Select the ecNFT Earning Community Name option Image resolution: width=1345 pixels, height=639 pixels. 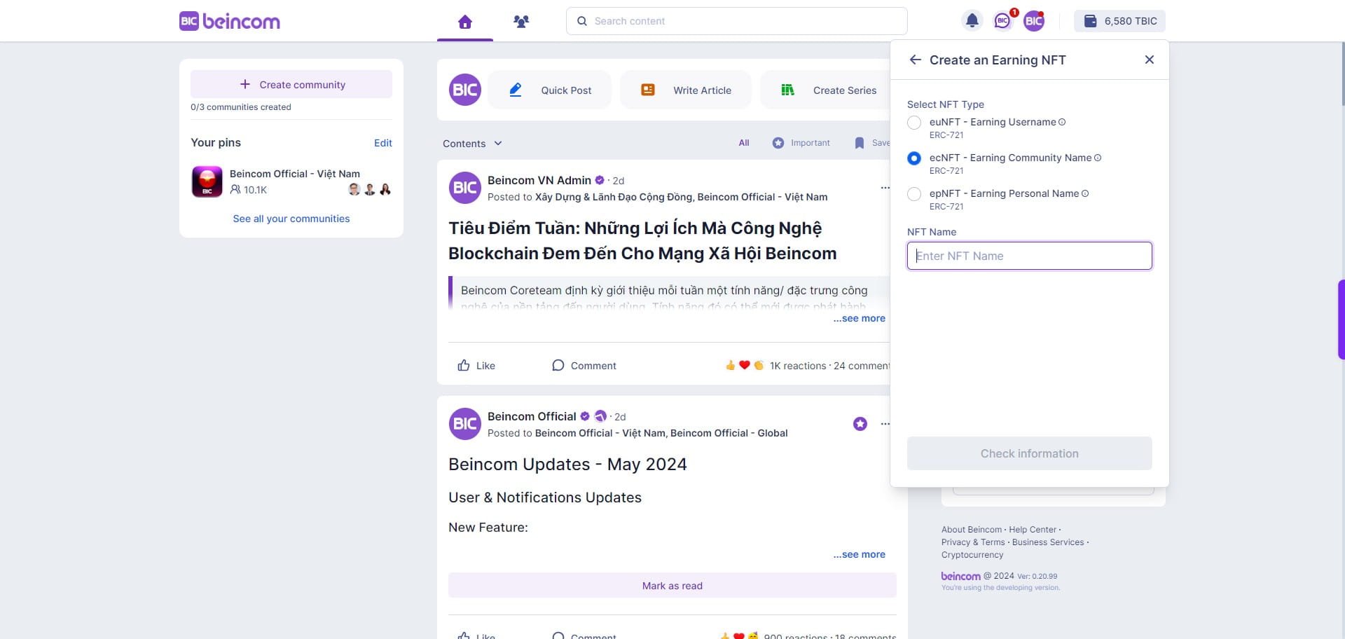coord(914,158)
